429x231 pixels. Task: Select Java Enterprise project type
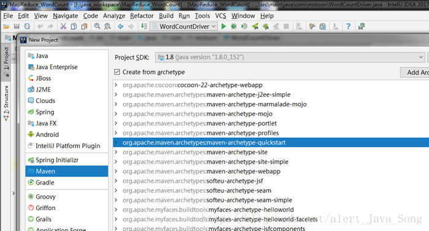67,67
